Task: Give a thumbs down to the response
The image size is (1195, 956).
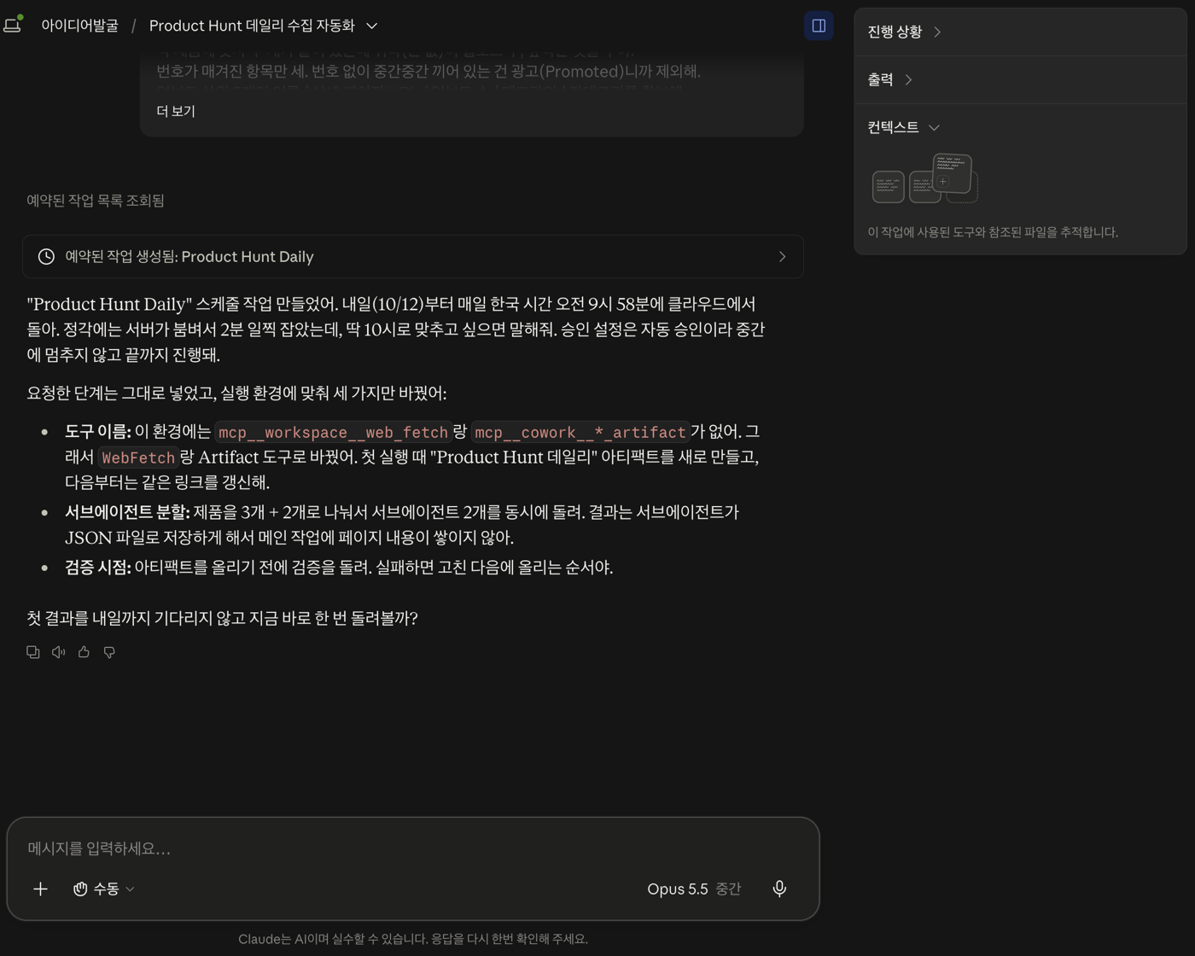Action: 109,652
